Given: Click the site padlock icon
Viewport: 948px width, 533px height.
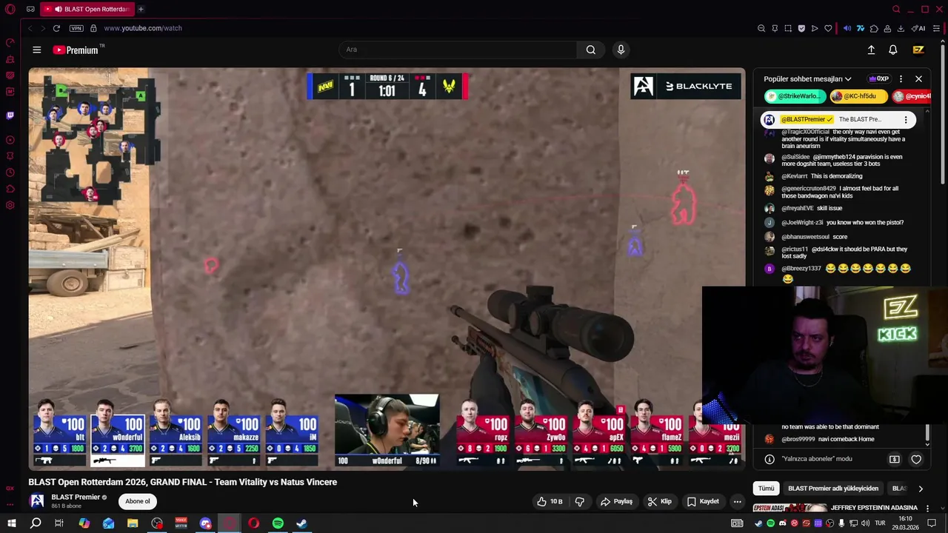Looking at the screenshot, I should pyautogui.click(x=93, y=28).
